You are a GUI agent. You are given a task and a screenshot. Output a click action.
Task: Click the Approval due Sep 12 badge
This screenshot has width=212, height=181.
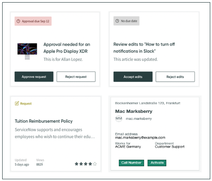[33, 21]
